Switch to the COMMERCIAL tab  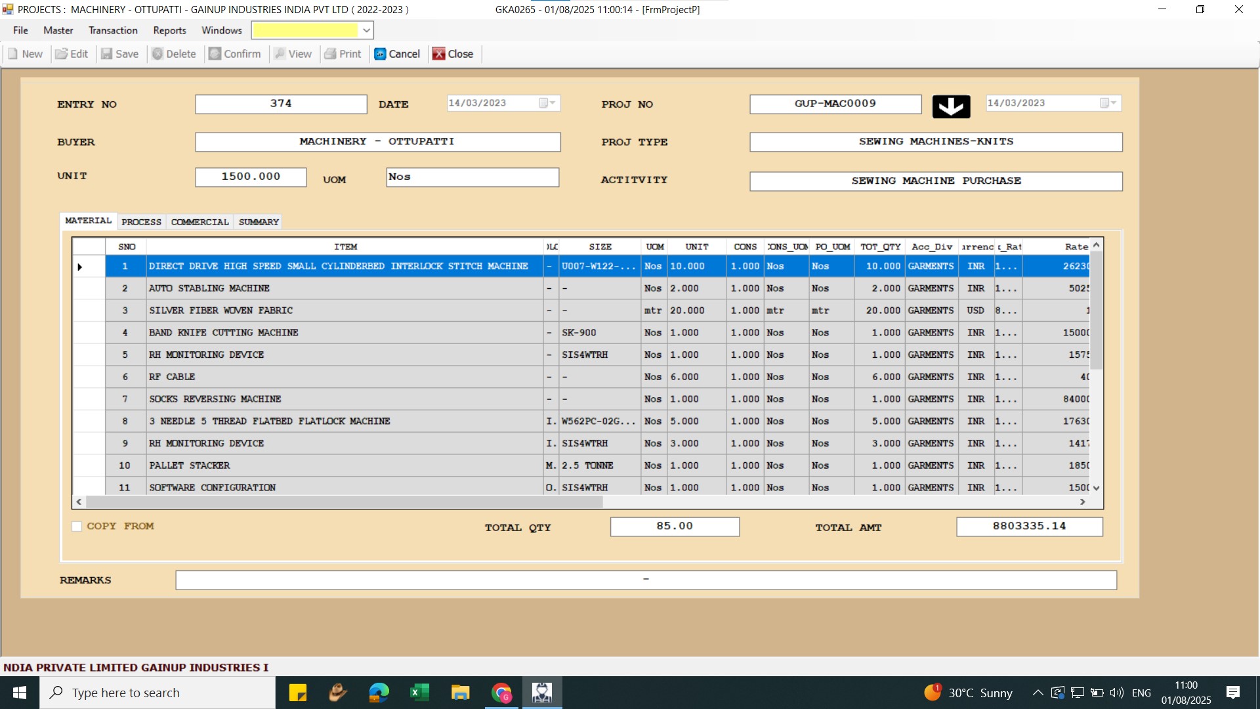199,222
